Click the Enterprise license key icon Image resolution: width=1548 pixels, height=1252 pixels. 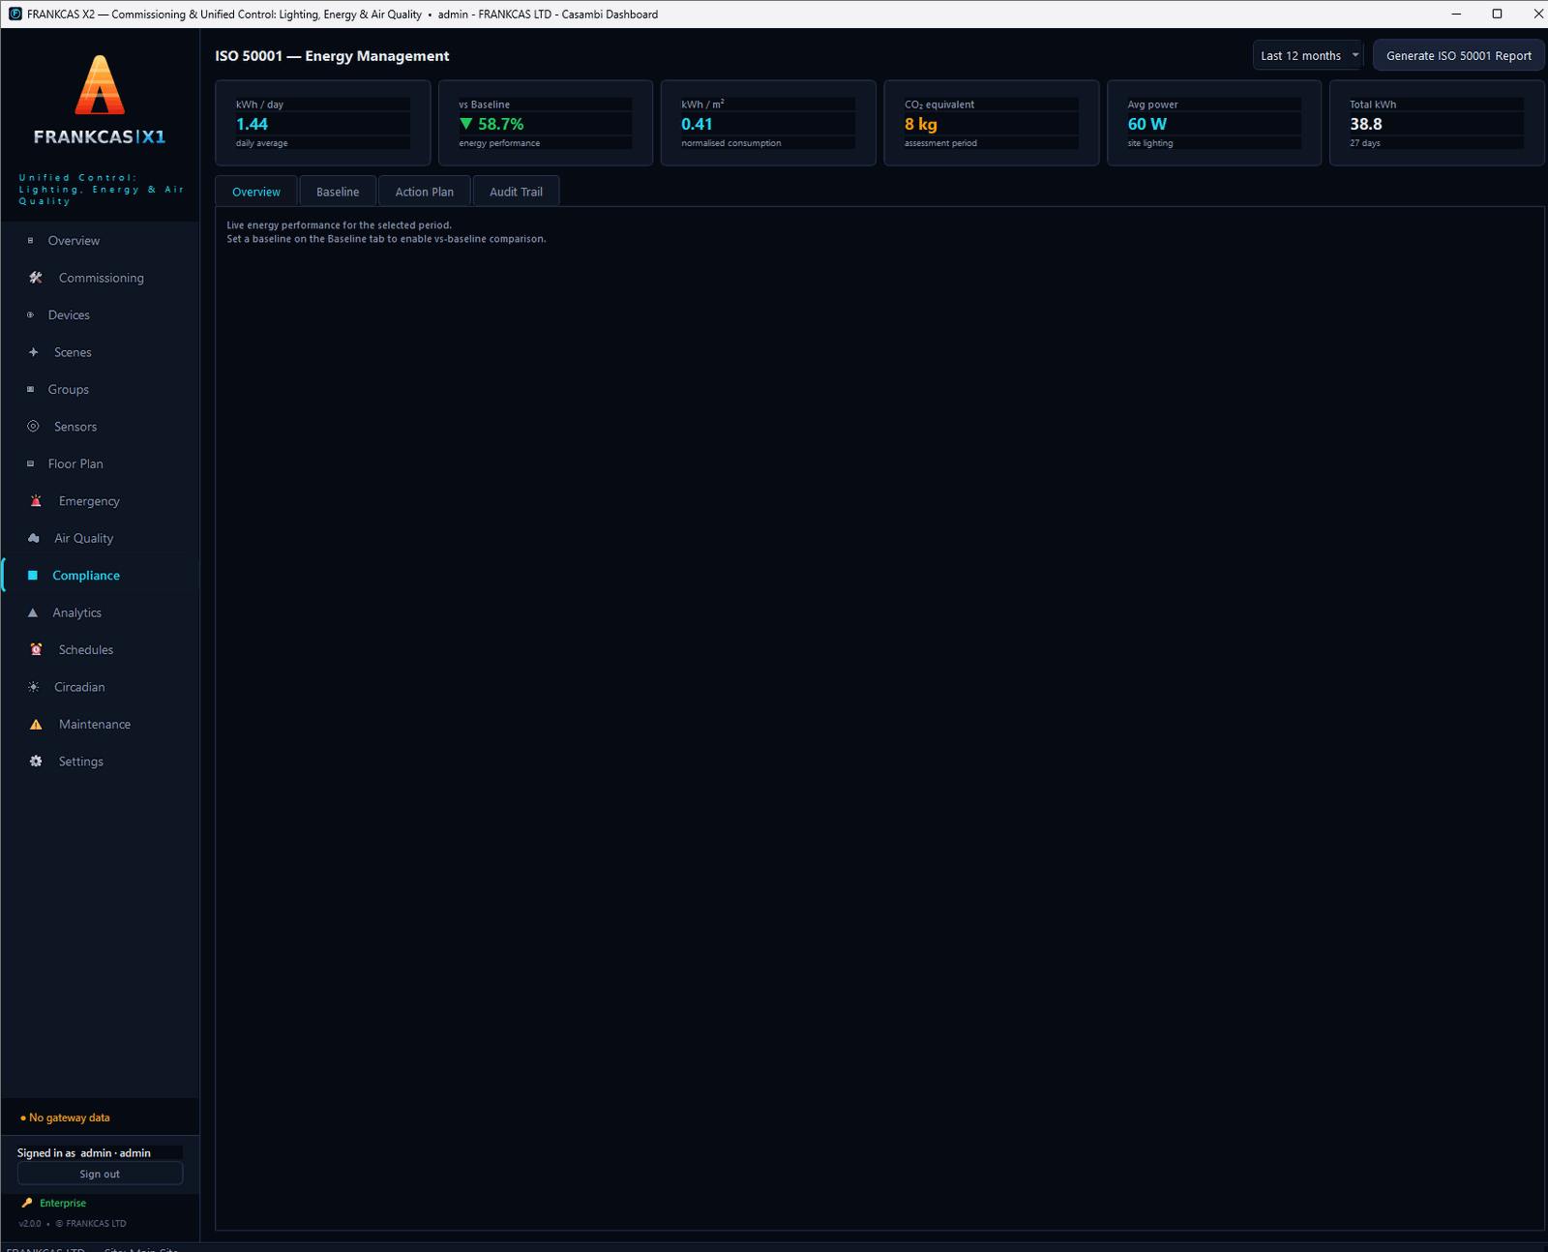[x=26, y=1204]
